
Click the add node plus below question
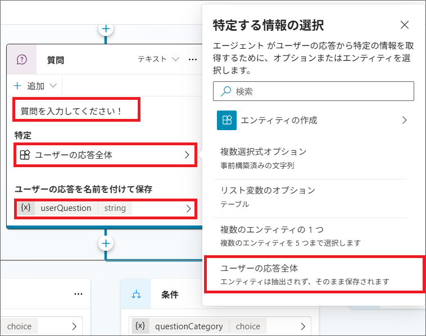pyautogui.click(x=106, y=243)
